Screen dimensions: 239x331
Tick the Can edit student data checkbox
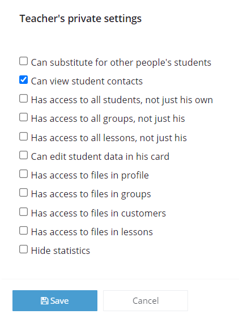tap(23, 155)
